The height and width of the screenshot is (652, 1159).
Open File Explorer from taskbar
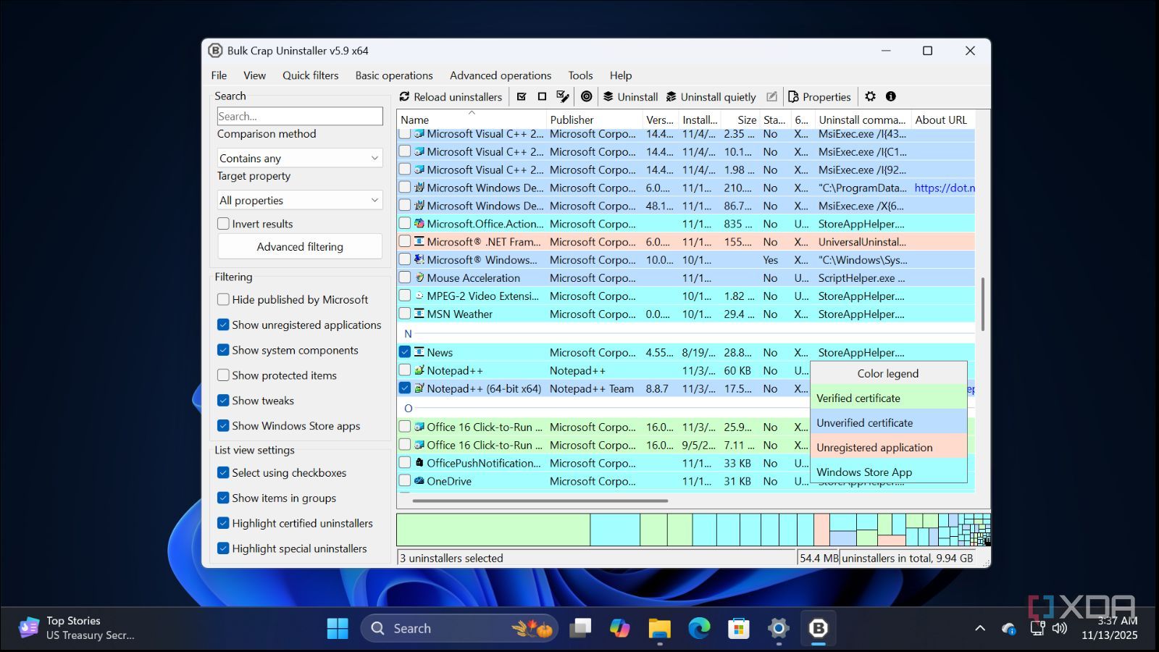click(x=659, y=628)
